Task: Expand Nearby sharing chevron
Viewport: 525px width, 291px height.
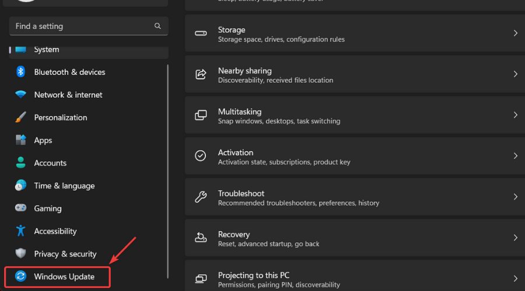Action: pos(516,74)
